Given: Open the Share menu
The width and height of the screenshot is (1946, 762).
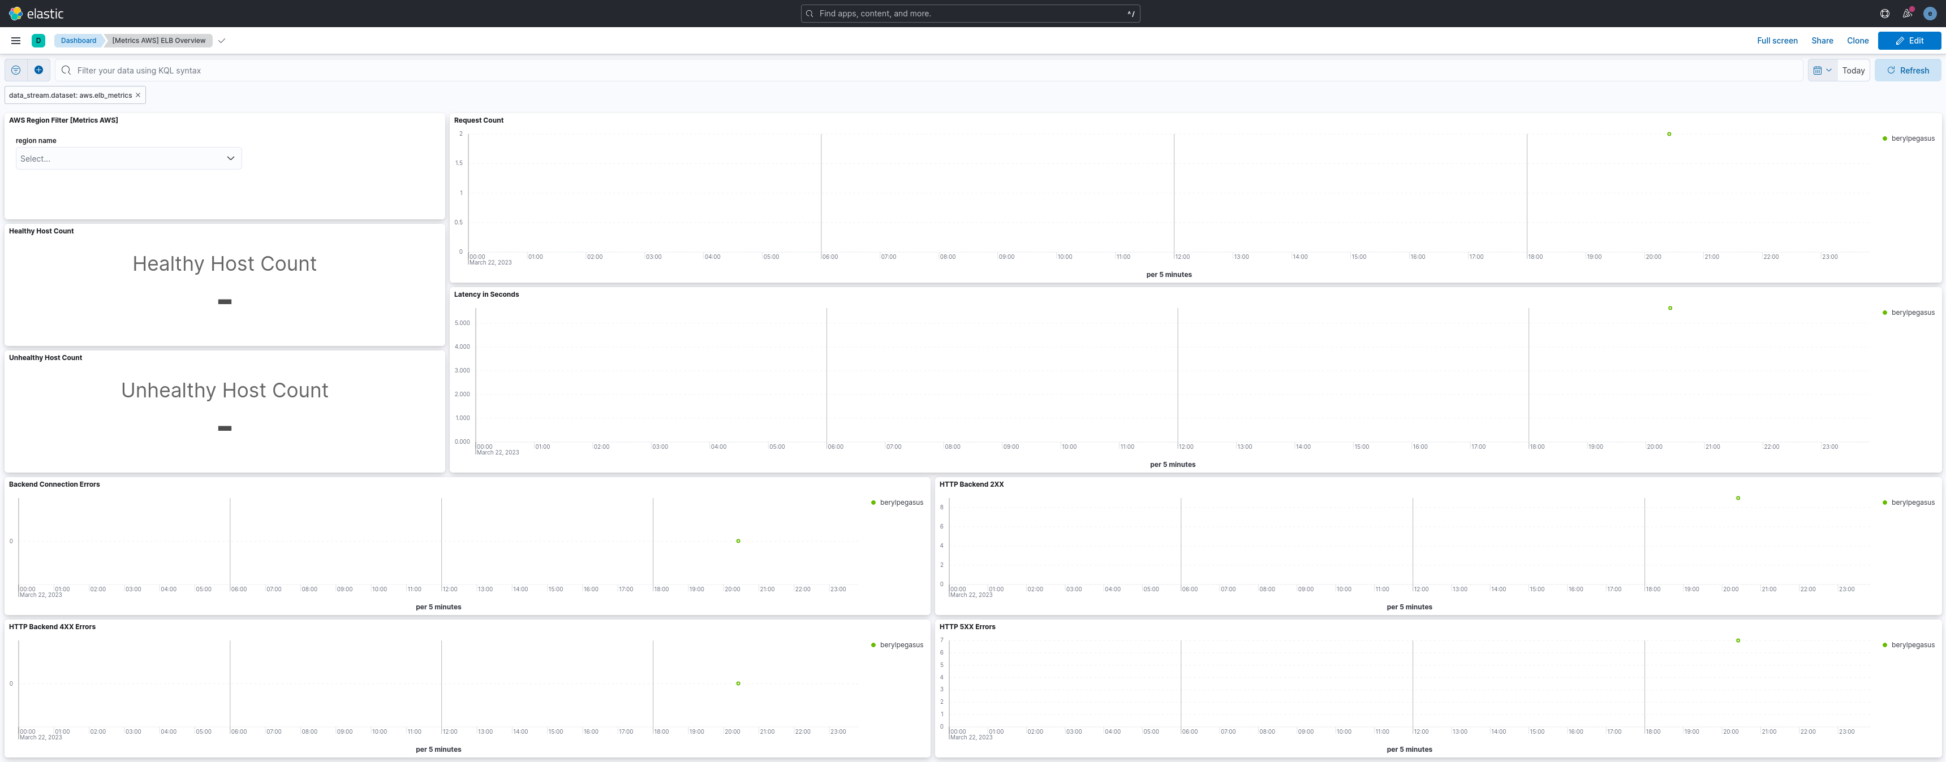Looking at the screenshot, I should pyautogui.click(x=1822, y=41).
